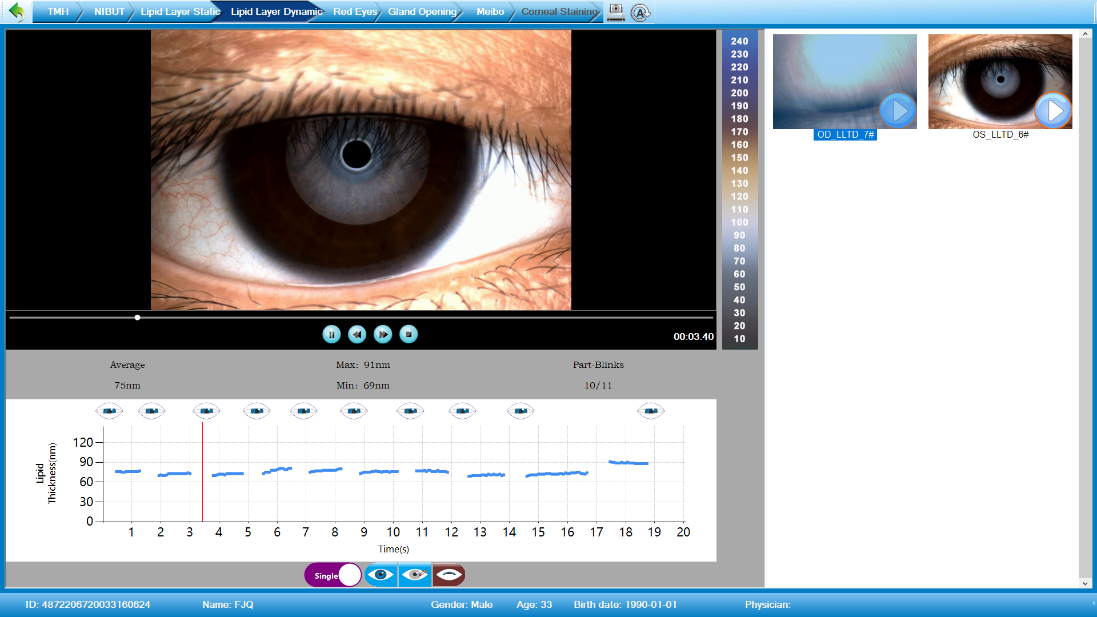
Task: Play the OD_LLTD_7# recording
Action: point(897,110)
